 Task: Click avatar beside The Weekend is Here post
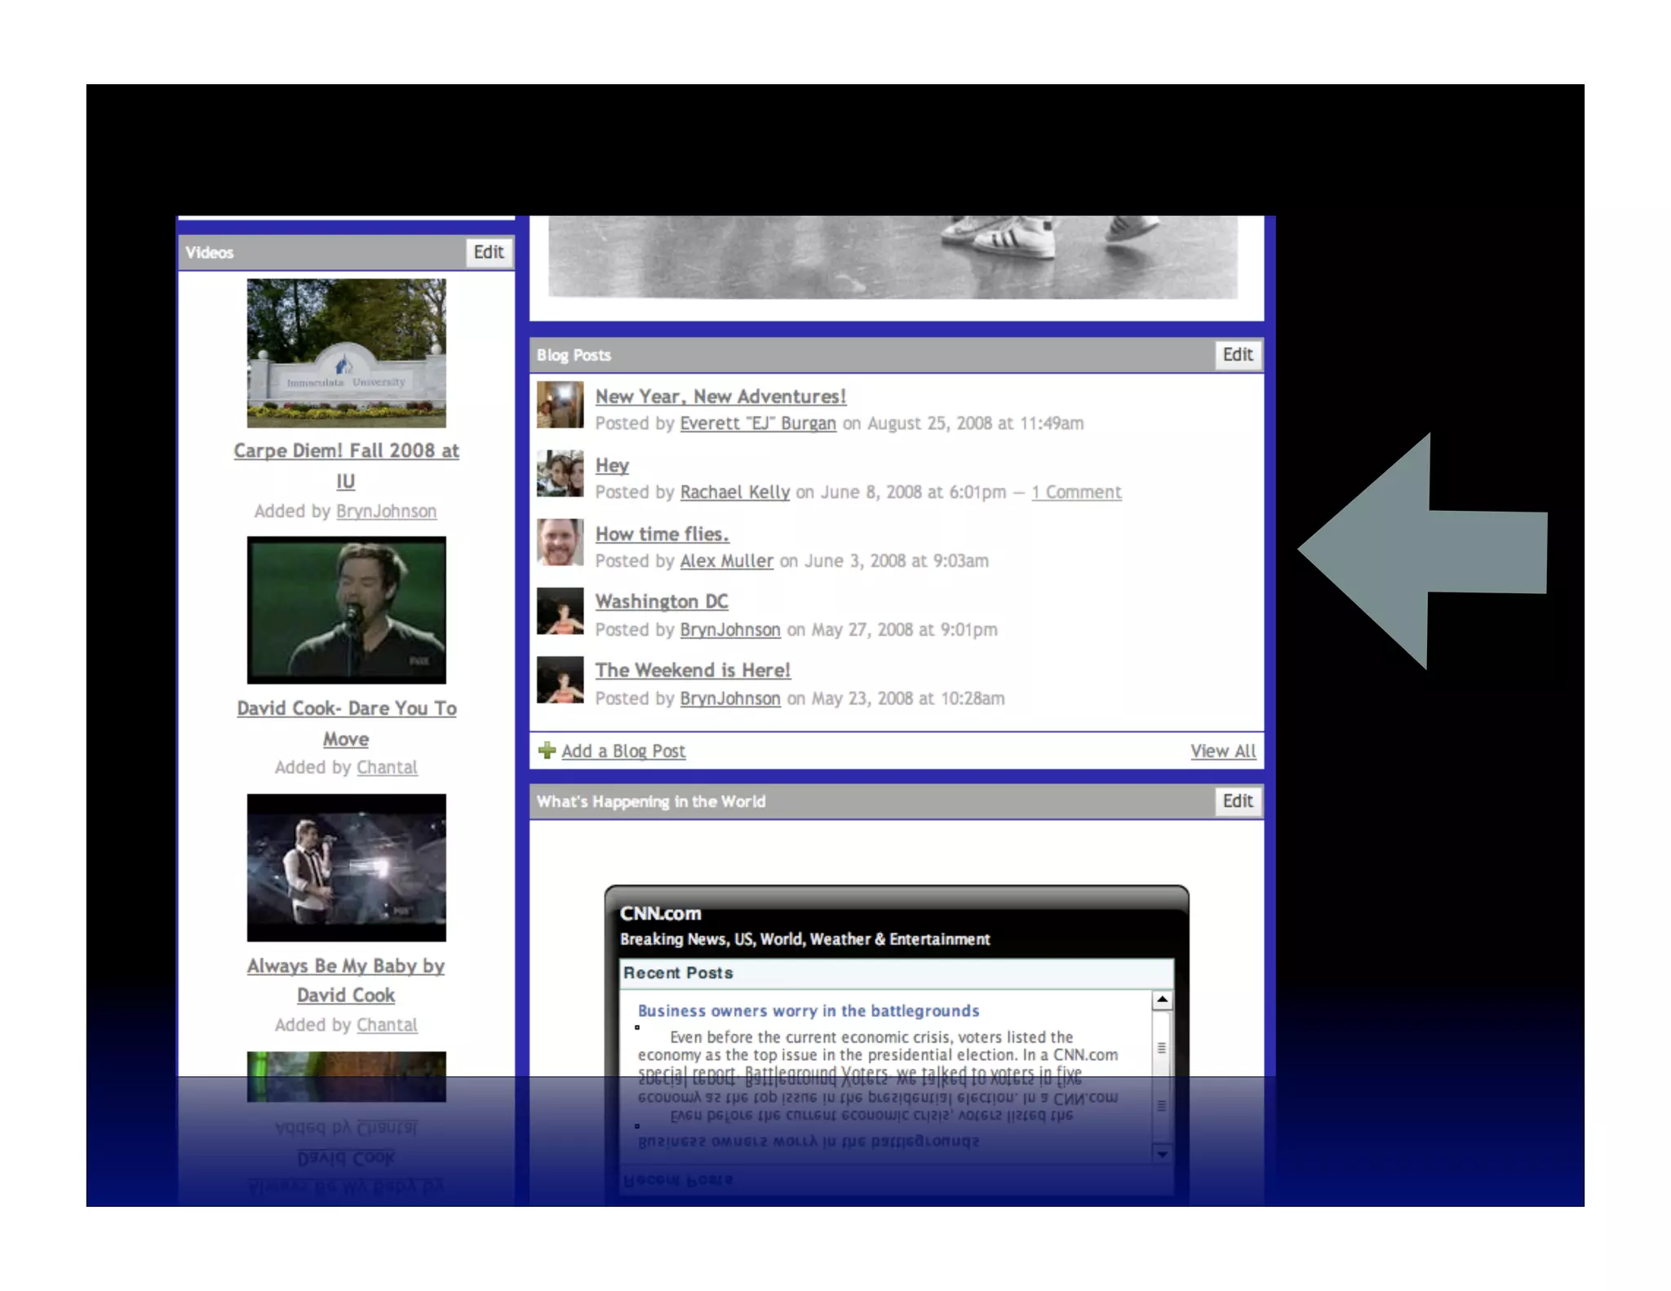click(x=560, y=680)
